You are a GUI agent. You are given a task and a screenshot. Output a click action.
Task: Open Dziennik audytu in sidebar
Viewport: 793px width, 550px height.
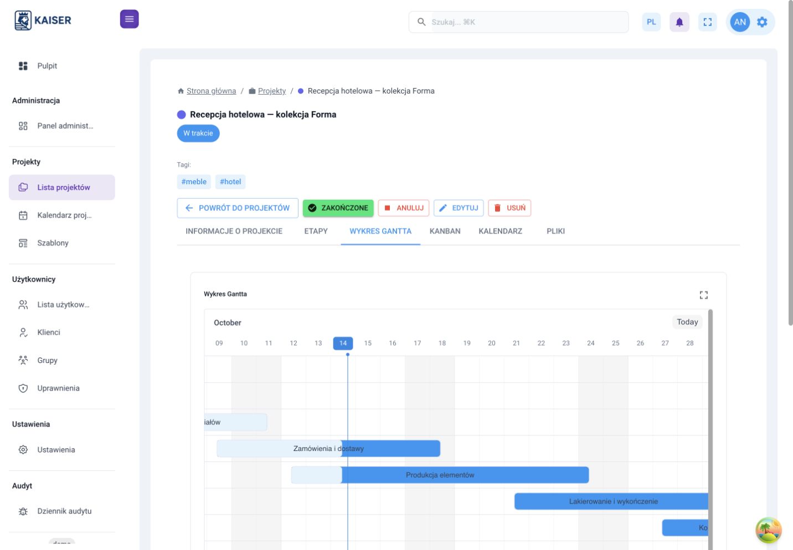pyautogui.click(x=62, y=511)
